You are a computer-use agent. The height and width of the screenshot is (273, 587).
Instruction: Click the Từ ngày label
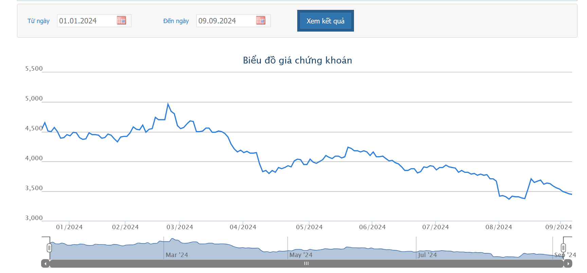click(38, 21)
